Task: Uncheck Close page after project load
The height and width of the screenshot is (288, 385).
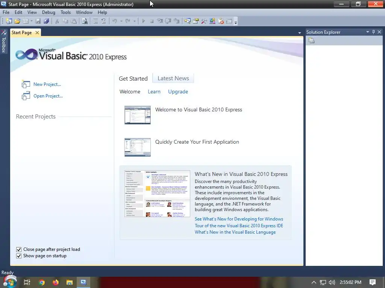Action: point(19,249)
